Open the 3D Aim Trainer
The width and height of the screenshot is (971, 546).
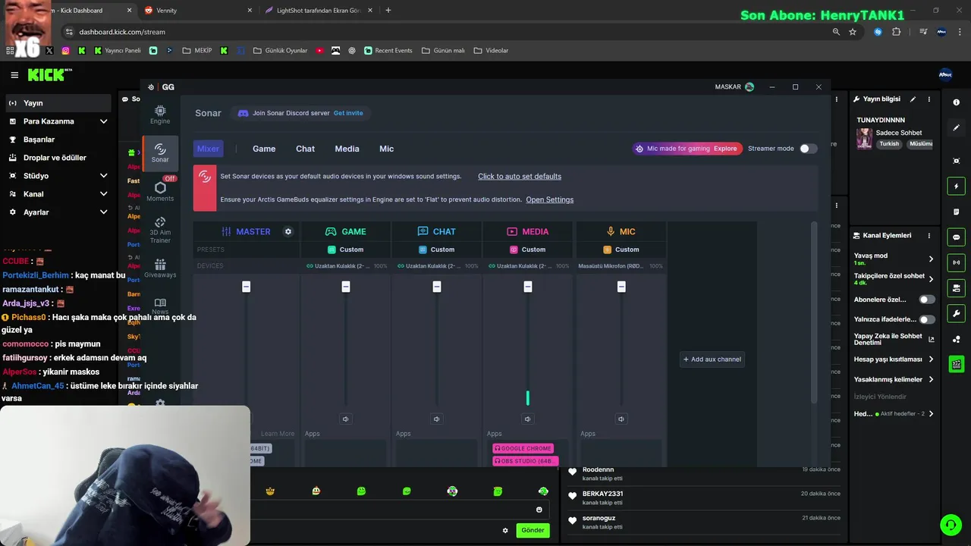tap(160, 231)
